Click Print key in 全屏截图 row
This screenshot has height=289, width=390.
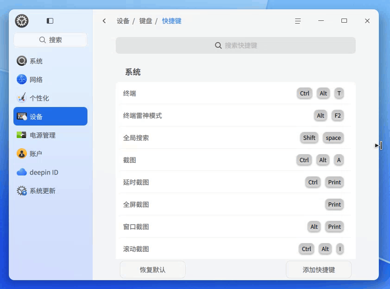coord(334,204)
